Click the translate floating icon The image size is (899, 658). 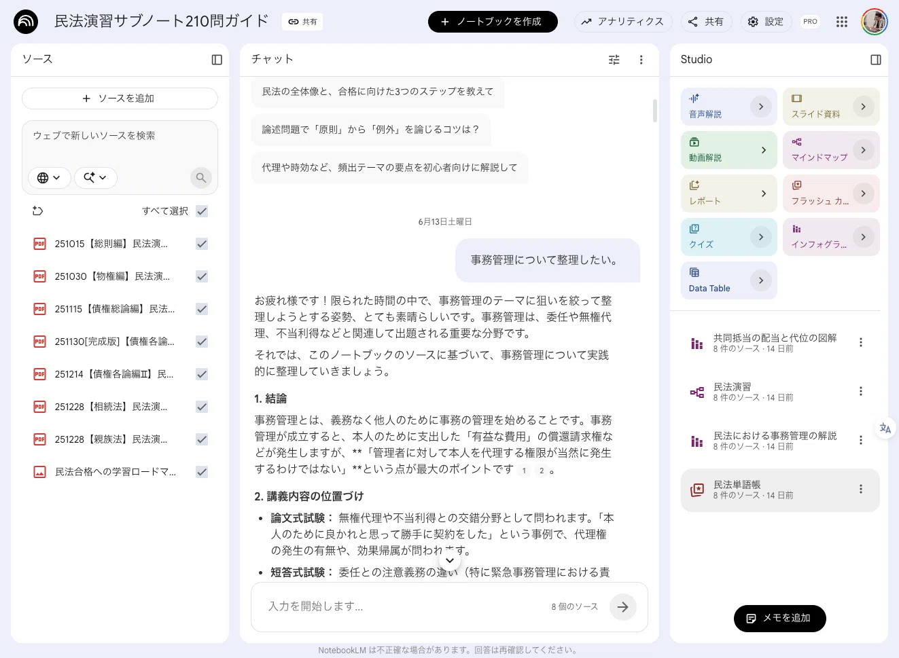[885, 428]
